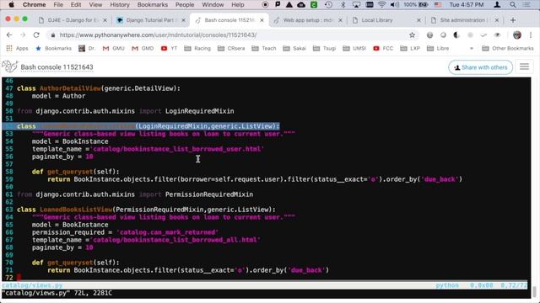Click 'paginate_by = 10' on line 56
The image size is (540, 303).
tap(62, 157)
